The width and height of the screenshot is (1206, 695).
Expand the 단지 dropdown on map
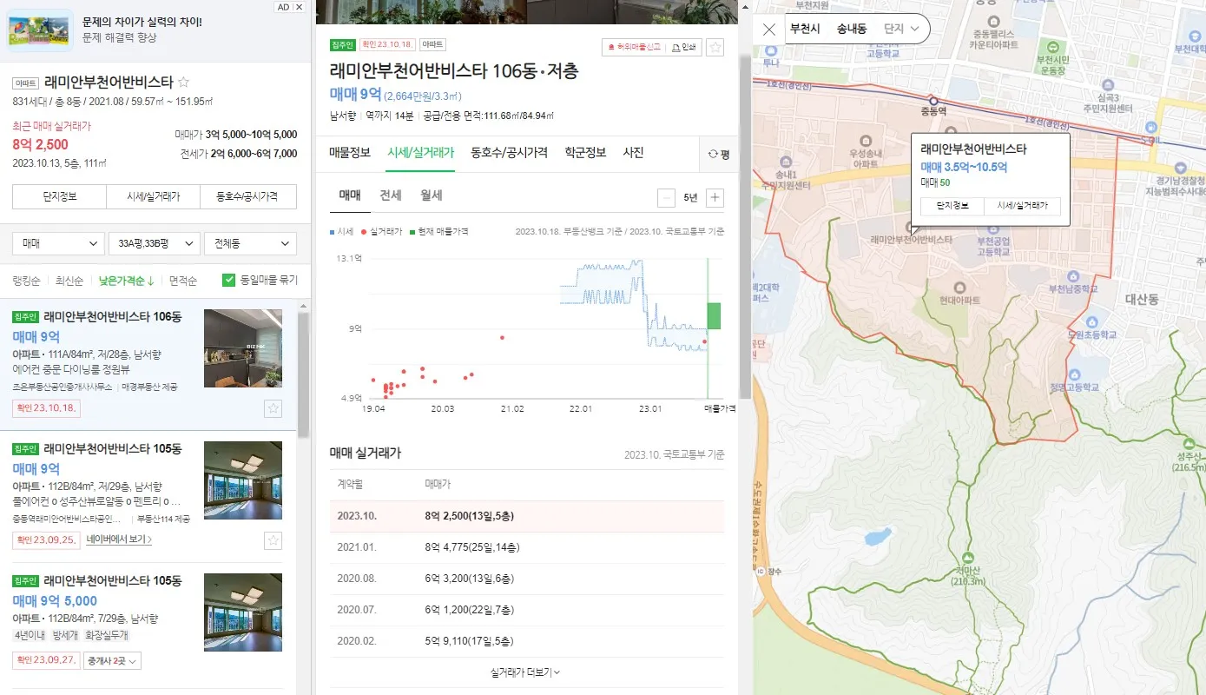pos(900,29)
